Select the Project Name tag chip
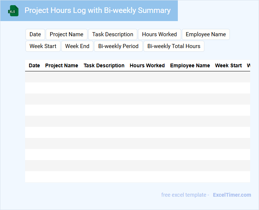Viewport: 259px width, 210px height. pos(66,34)
